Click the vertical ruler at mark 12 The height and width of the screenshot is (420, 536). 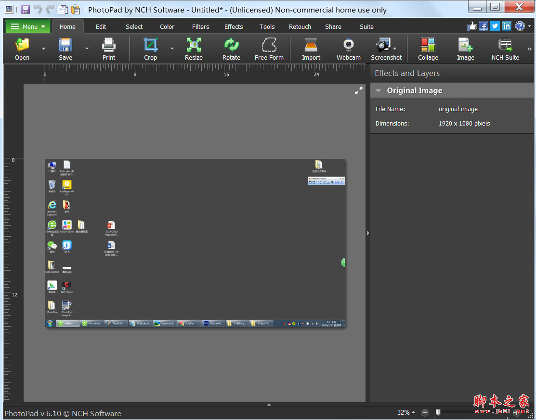coord(14,295)
